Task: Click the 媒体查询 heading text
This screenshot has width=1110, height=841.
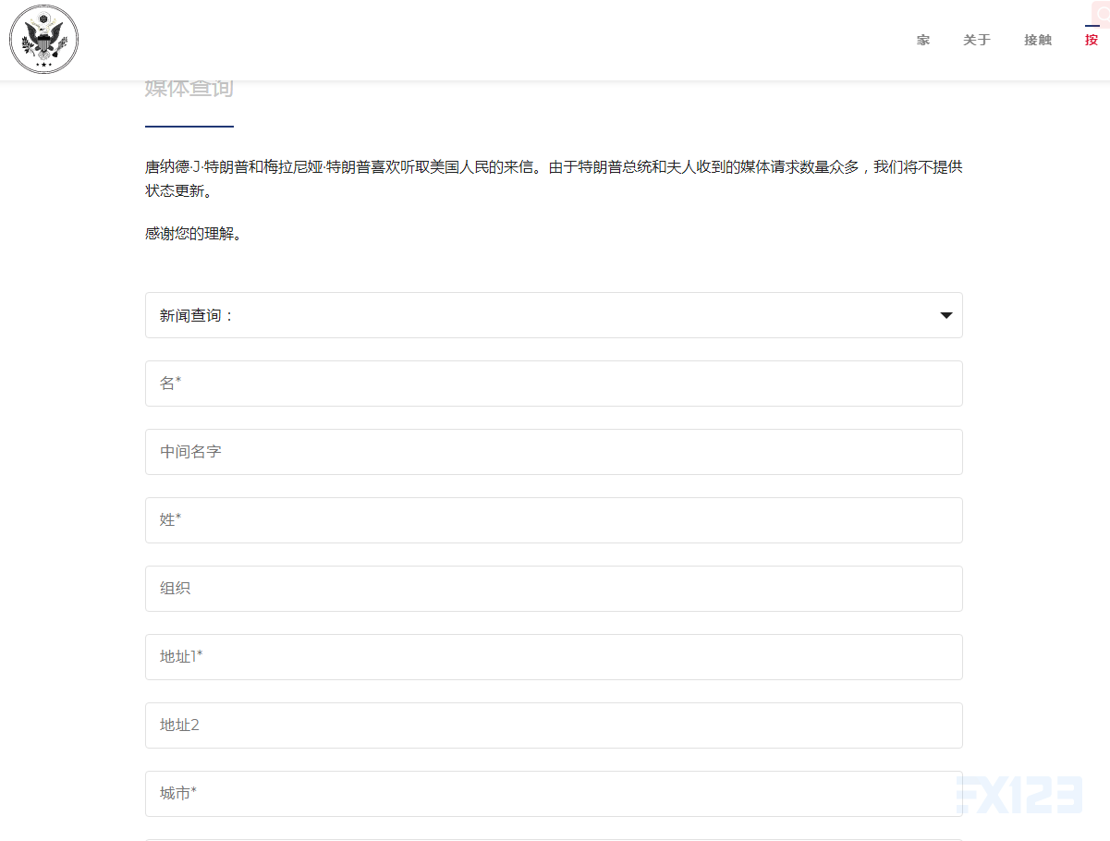Action: click(x=189, y=89)
